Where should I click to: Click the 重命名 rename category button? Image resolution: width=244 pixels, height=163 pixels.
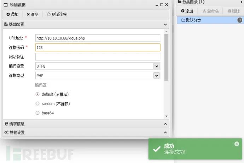pos(210,11)
